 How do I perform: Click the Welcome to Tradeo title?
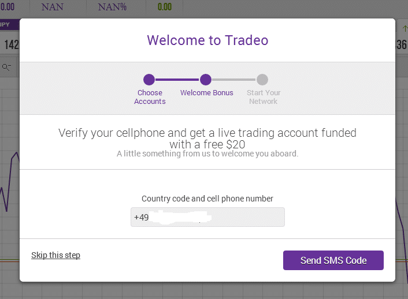point(207,40)
